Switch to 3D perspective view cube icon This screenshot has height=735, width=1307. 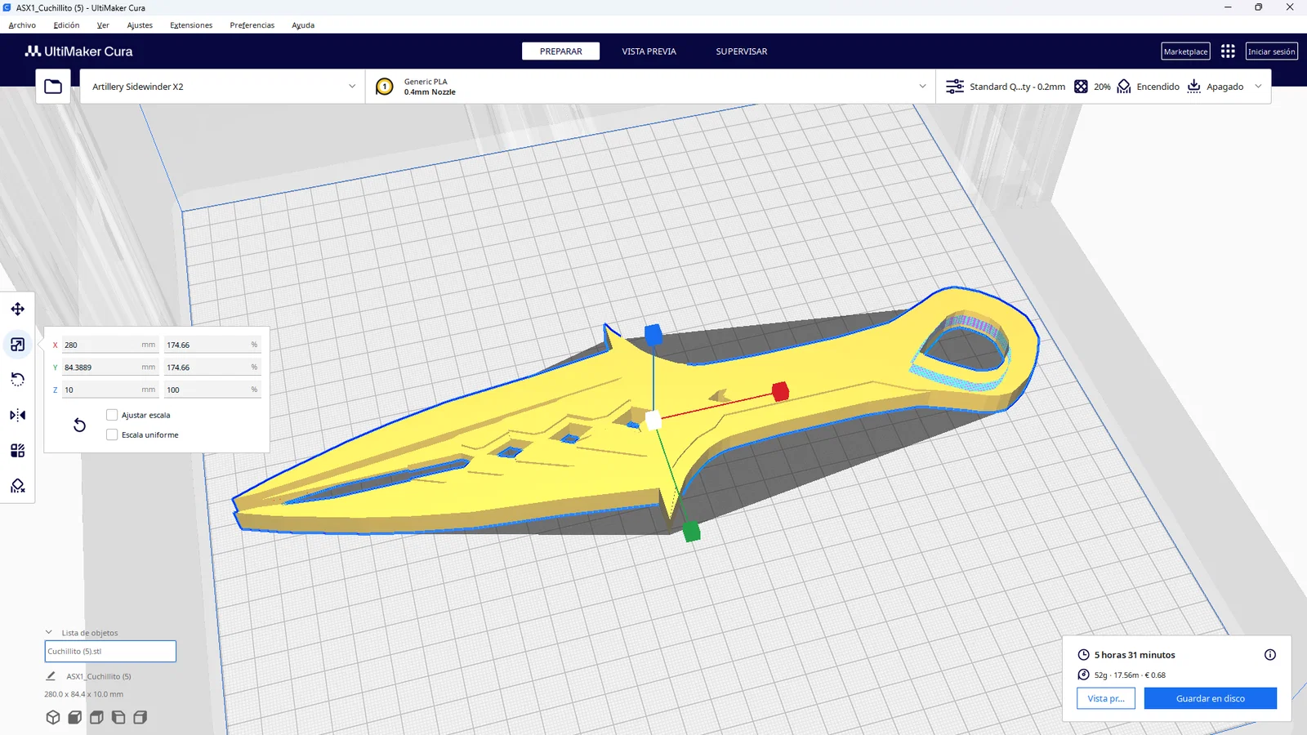click(x=53, y=717)
